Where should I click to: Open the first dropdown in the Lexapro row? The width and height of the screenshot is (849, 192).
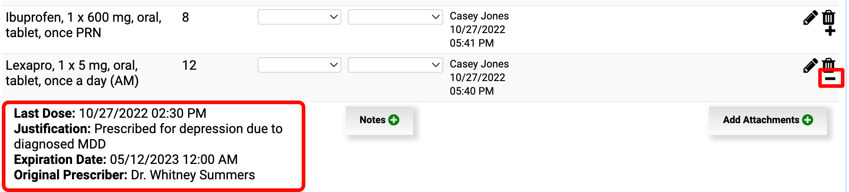(x=299, y=65)
